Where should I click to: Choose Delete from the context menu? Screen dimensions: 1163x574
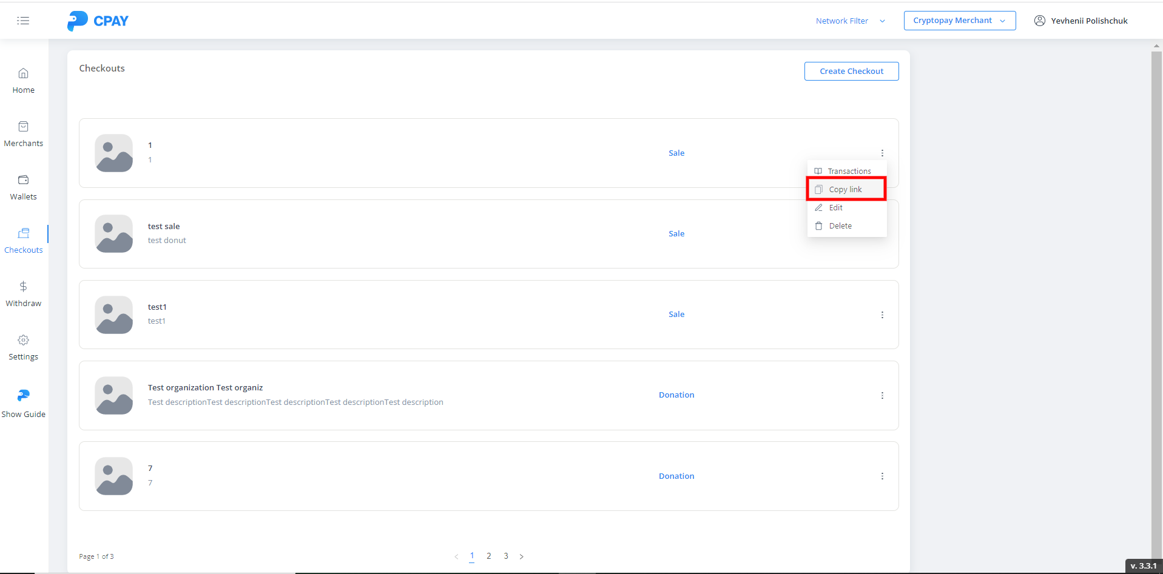pos(840,225)
